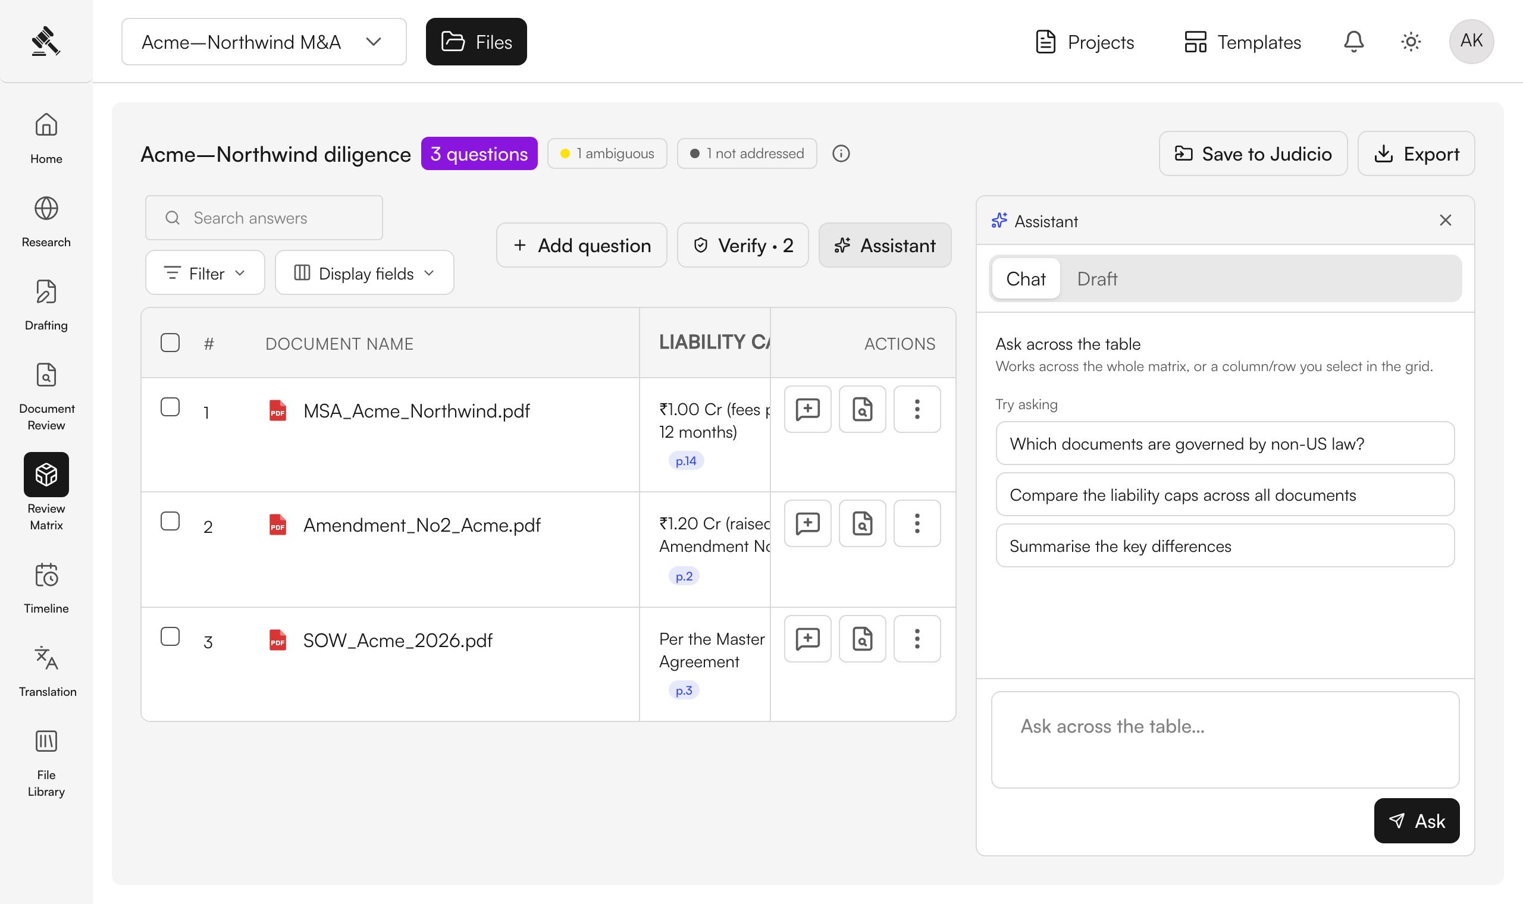Click the gavel logo icon
Viewport: 1523px width, 904px height.
[46, 41]
